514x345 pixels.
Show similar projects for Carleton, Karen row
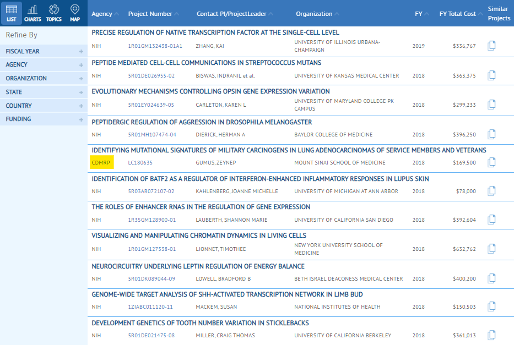[491, 105]
